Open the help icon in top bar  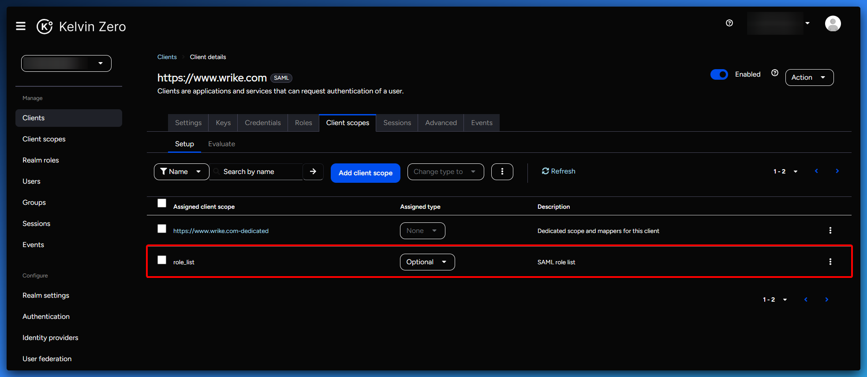(x=729, y=23)
